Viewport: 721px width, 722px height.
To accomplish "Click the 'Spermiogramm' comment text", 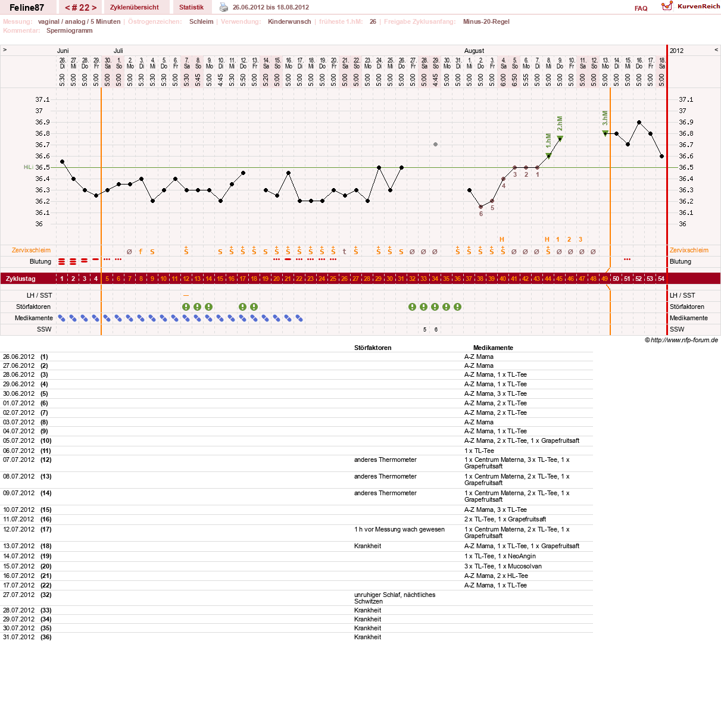I will (x=70, y=31).
